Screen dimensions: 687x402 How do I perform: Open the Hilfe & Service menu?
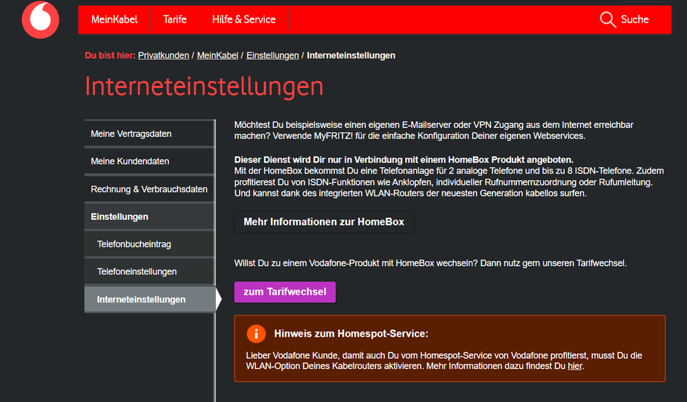pyautogui.click(x=244, y=20)
